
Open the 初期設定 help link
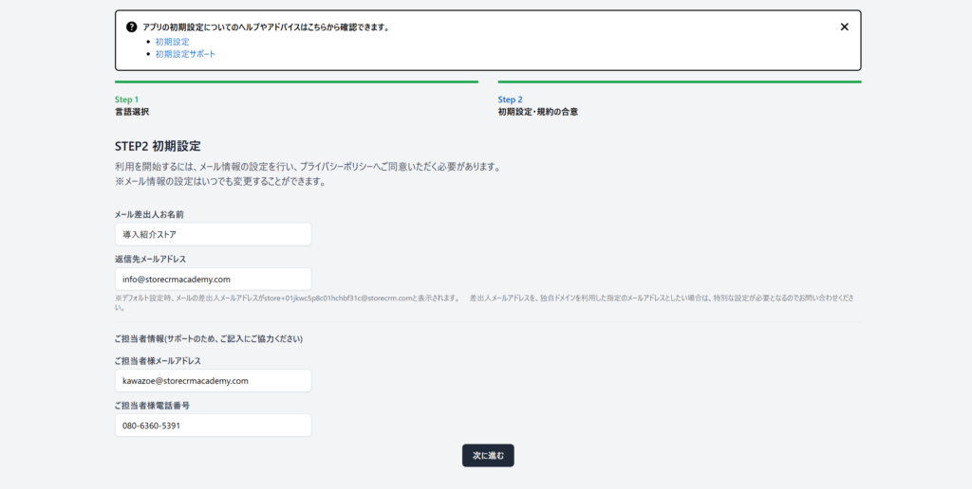(x=172, y=42)
